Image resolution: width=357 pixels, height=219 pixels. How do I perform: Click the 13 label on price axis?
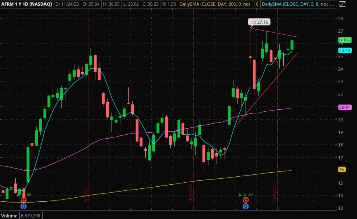pos(340,208)
